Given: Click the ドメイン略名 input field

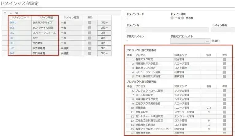Looking at the screenshot, I should [x=223, y=30].
